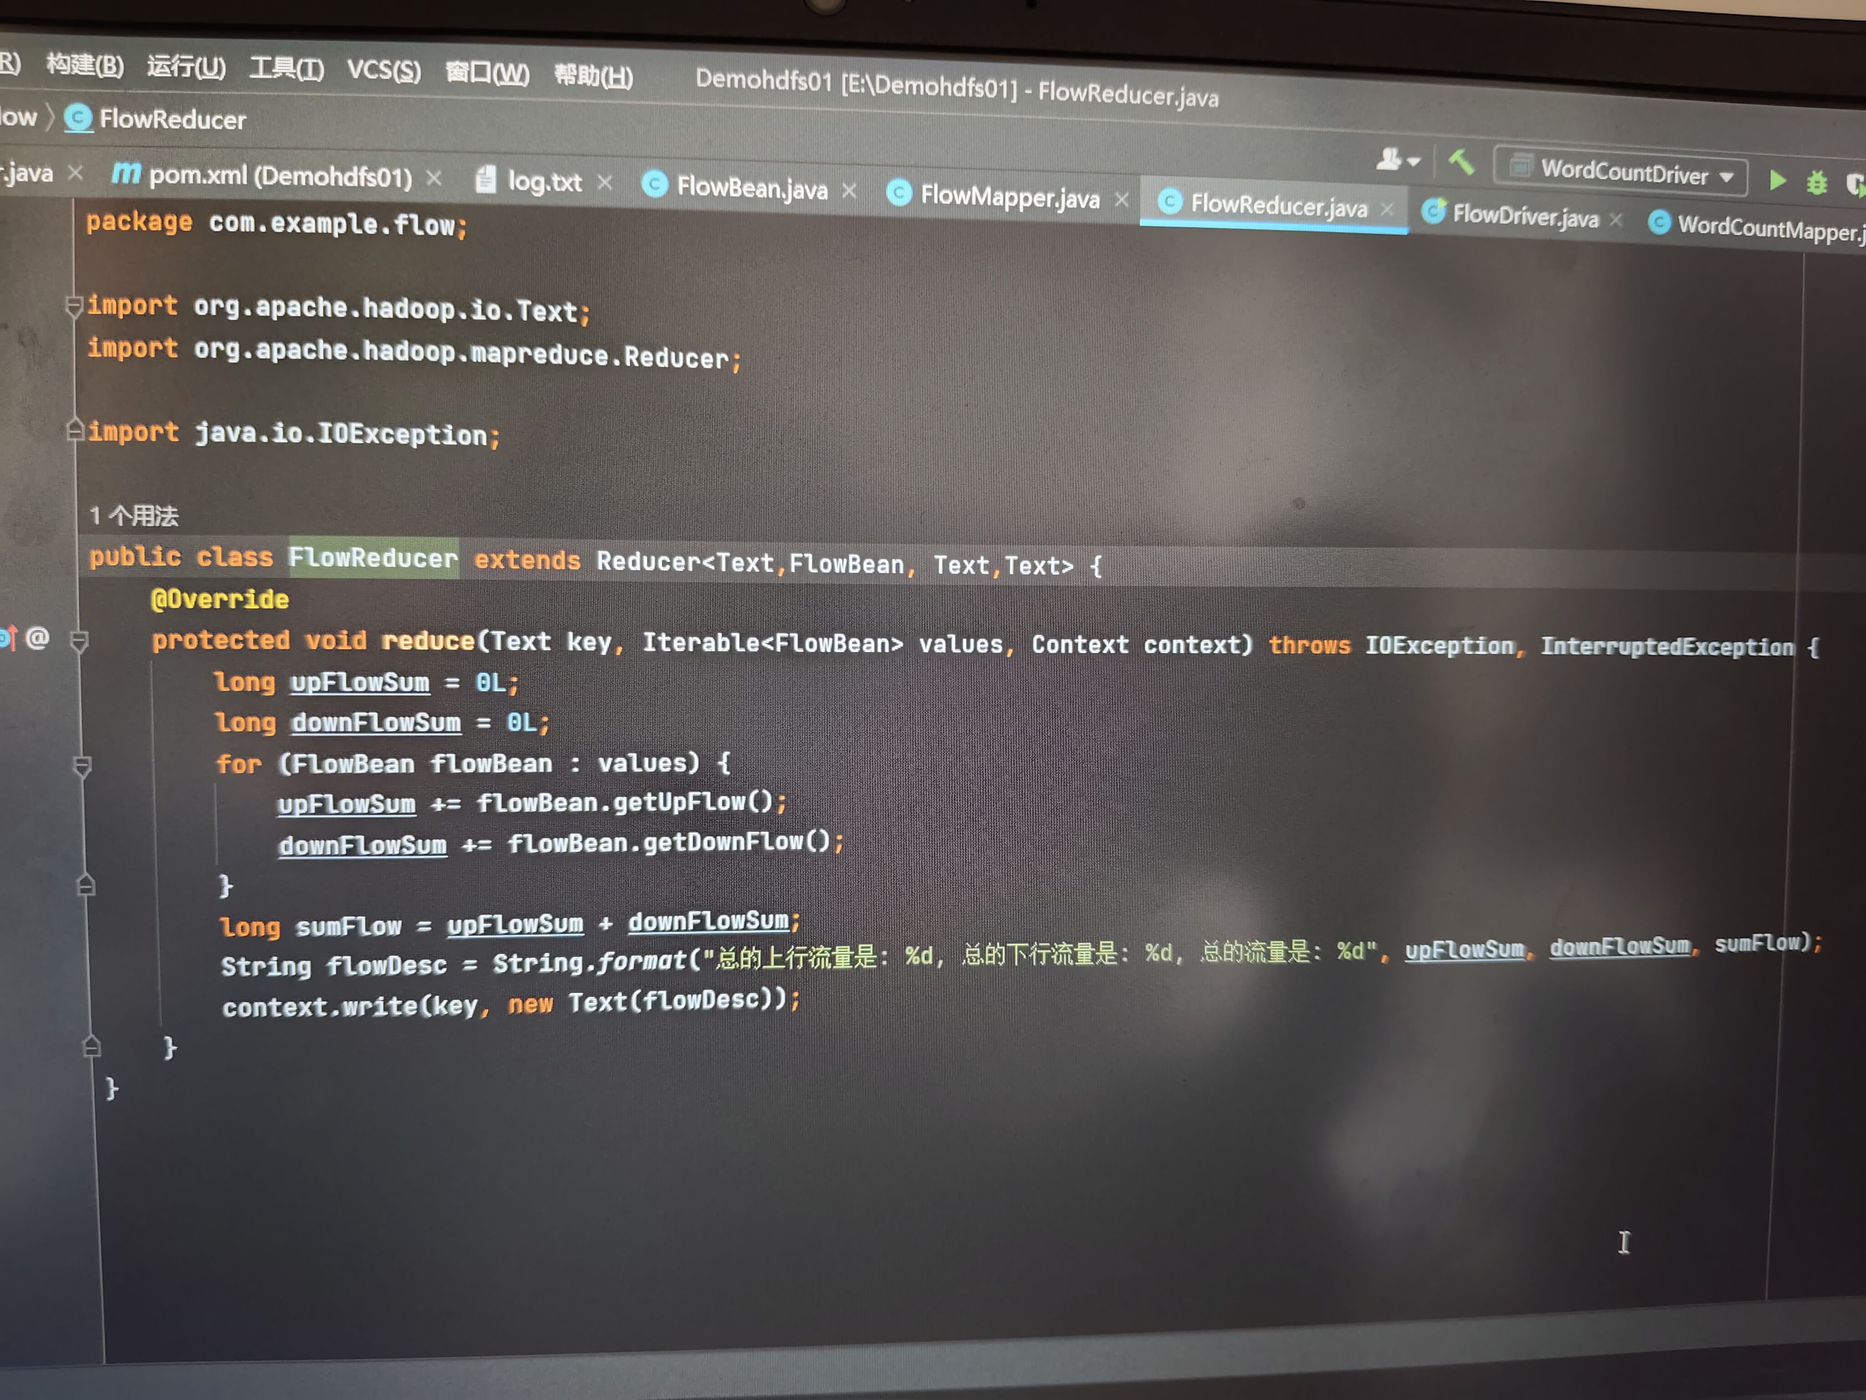
Task: Click the green Run triangle button
Action: pyautogui.click(x=1778, y=180)
